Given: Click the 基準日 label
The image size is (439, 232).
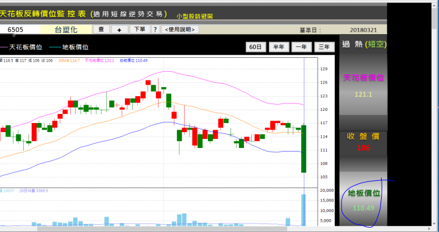Looking at the screenshot, I should (x=310, y=30).
